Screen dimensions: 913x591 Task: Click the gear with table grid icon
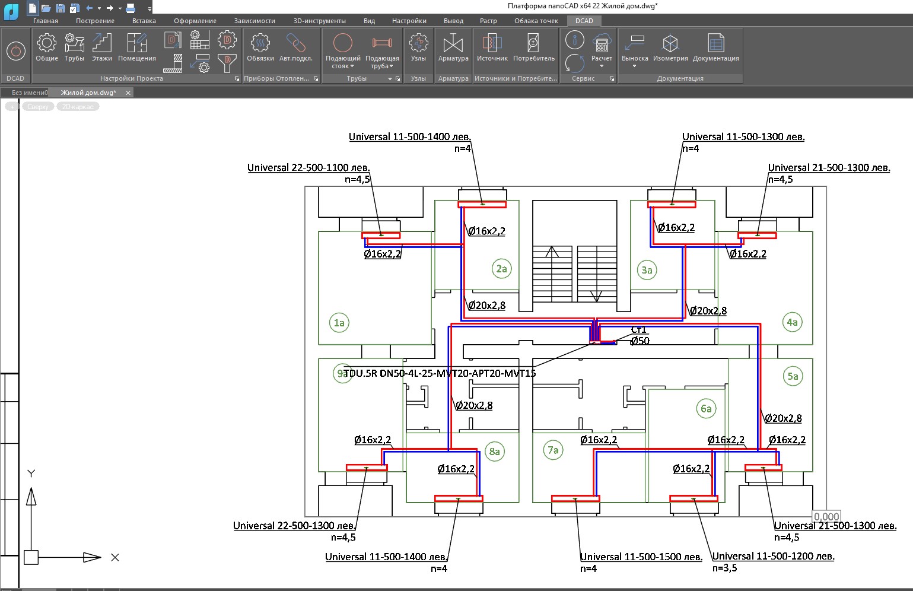click(200, 40)
